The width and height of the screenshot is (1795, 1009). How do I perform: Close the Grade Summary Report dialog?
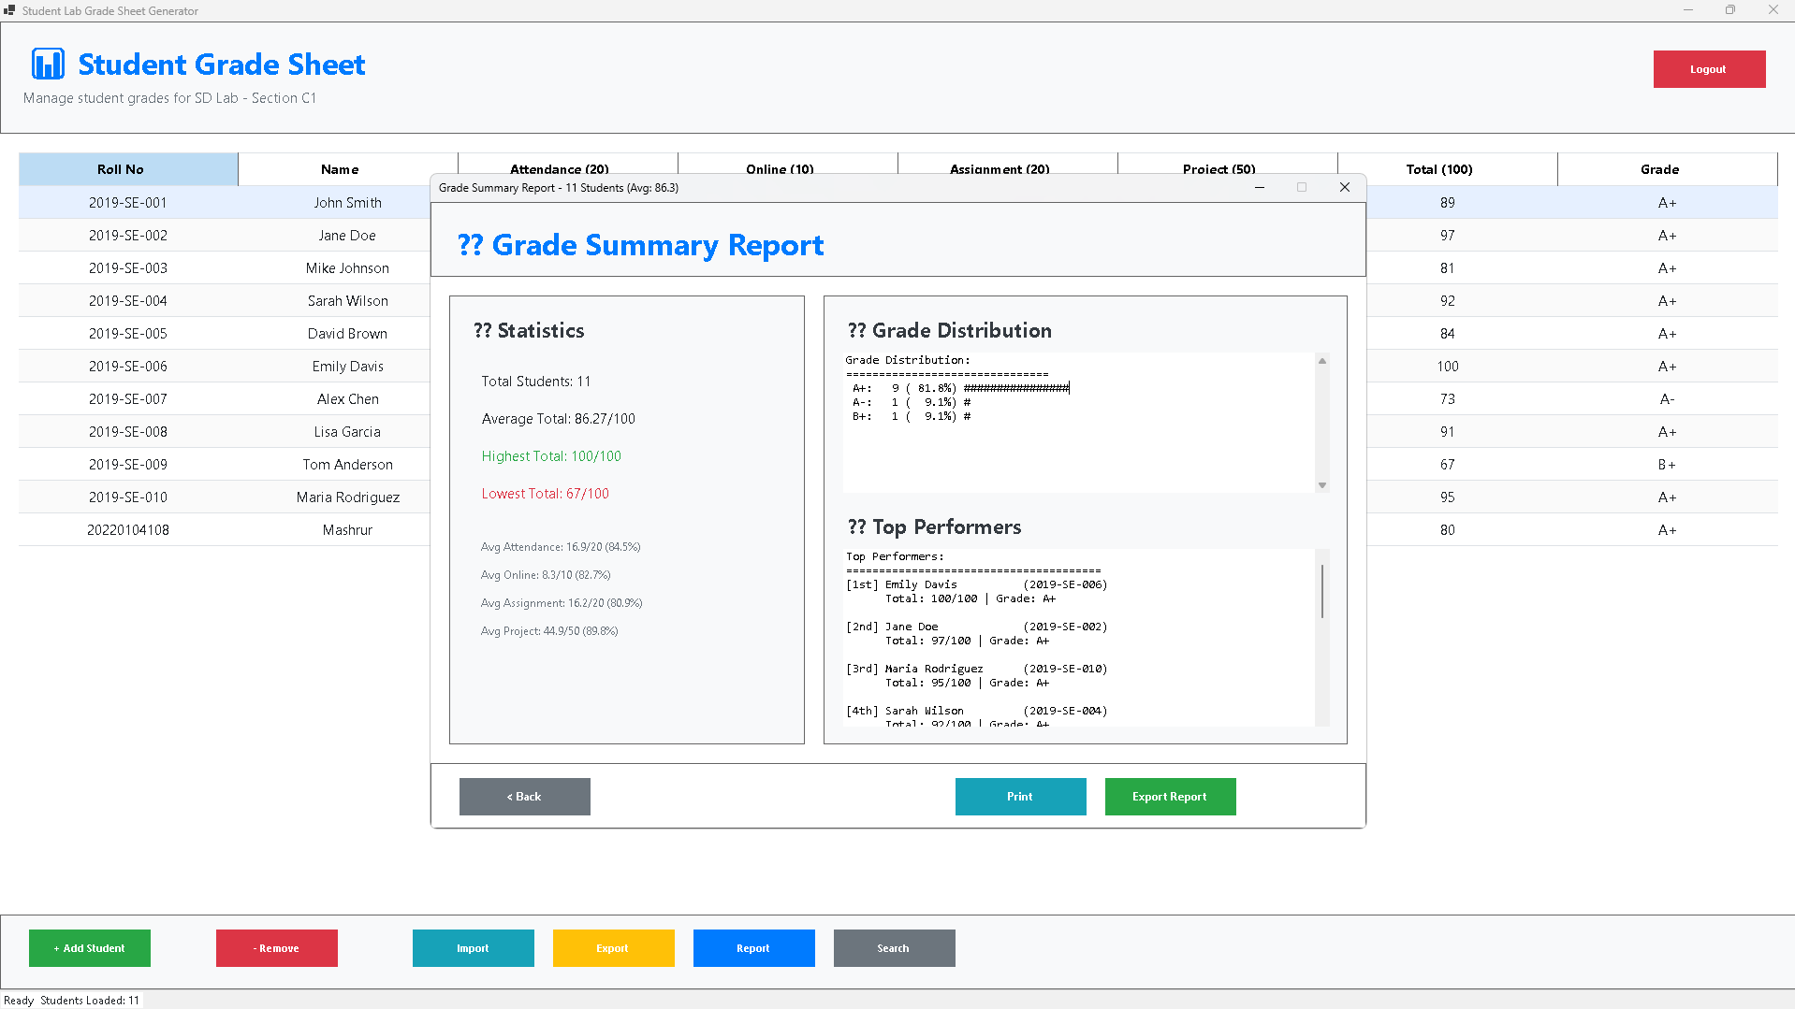(x=1345, y=187)
